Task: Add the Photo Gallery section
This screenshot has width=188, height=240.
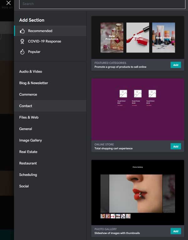Action: [x=175, y=231]
